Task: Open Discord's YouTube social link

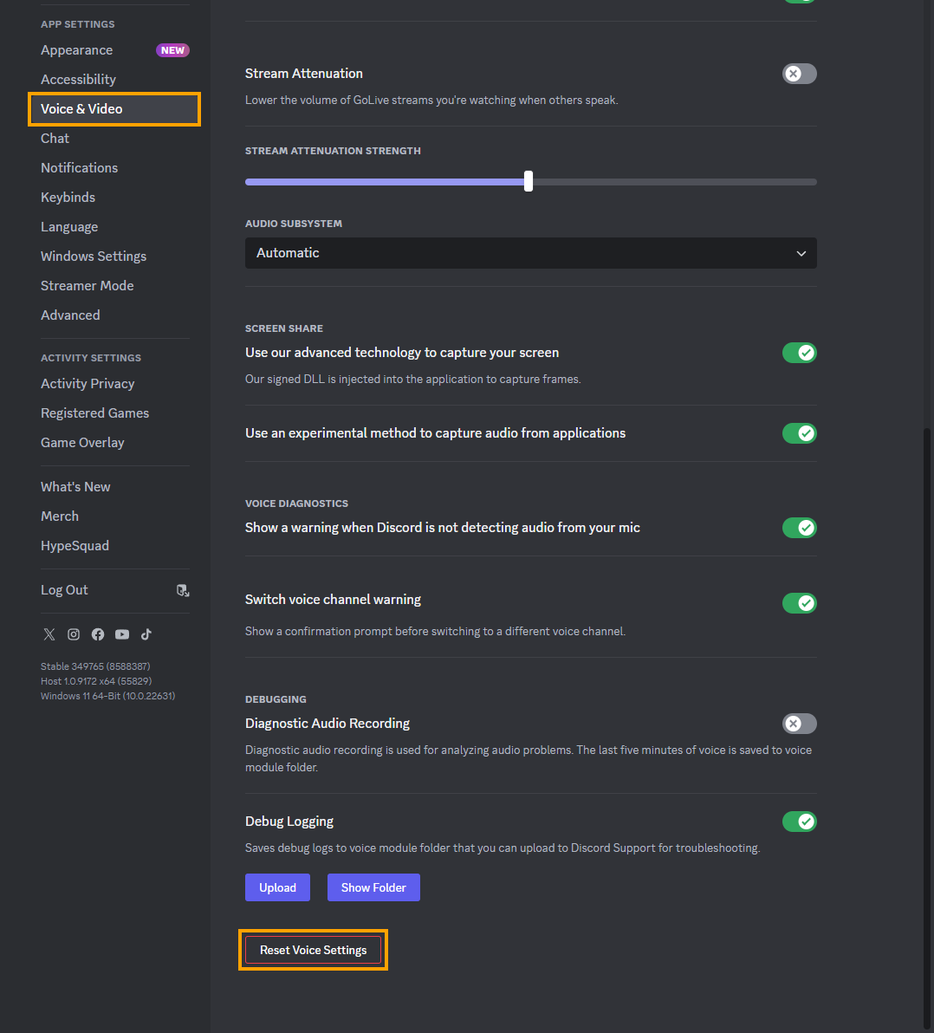Action: coord(122,634)
